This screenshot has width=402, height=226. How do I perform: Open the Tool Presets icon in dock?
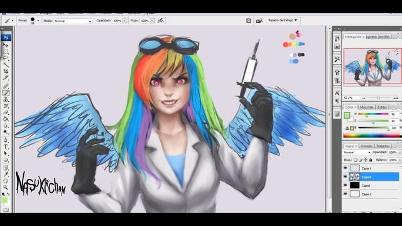click(337, 60)
